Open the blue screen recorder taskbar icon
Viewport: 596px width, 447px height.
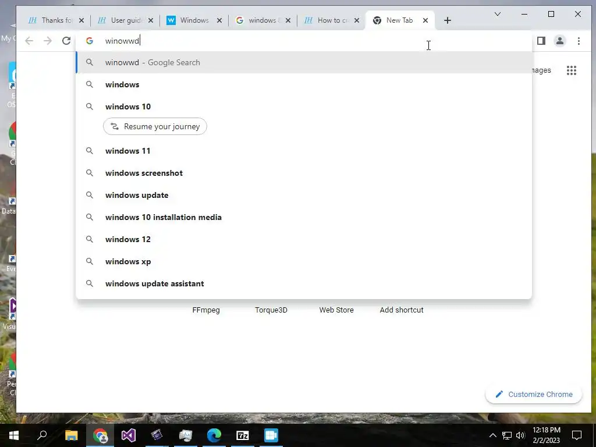click(271, 435)
